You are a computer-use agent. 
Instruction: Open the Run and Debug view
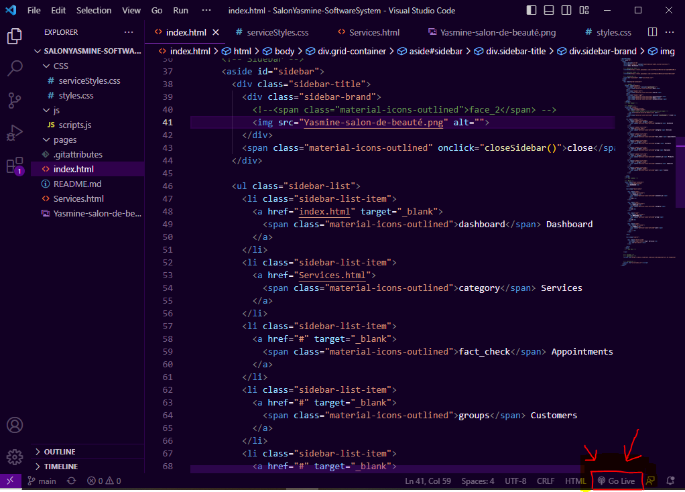[15, 133]
